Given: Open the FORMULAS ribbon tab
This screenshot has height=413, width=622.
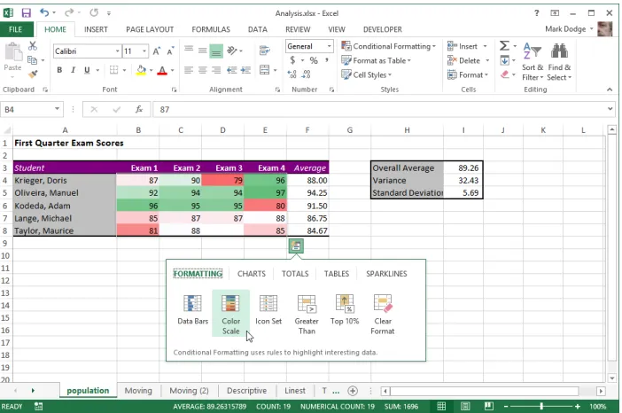Looking at the screenshot, I should pyautogui.click(x=211, y=29).
